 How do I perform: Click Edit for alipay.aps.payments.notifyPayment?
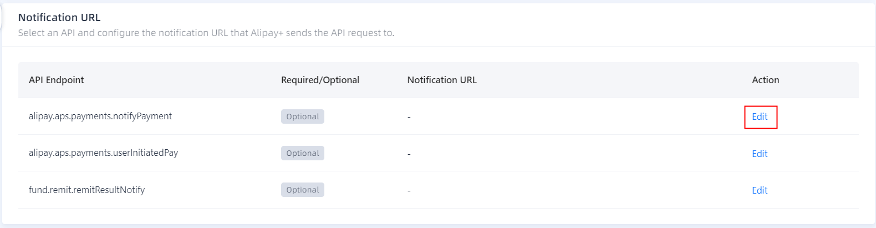pyautogui.click(x=760, y=116)
